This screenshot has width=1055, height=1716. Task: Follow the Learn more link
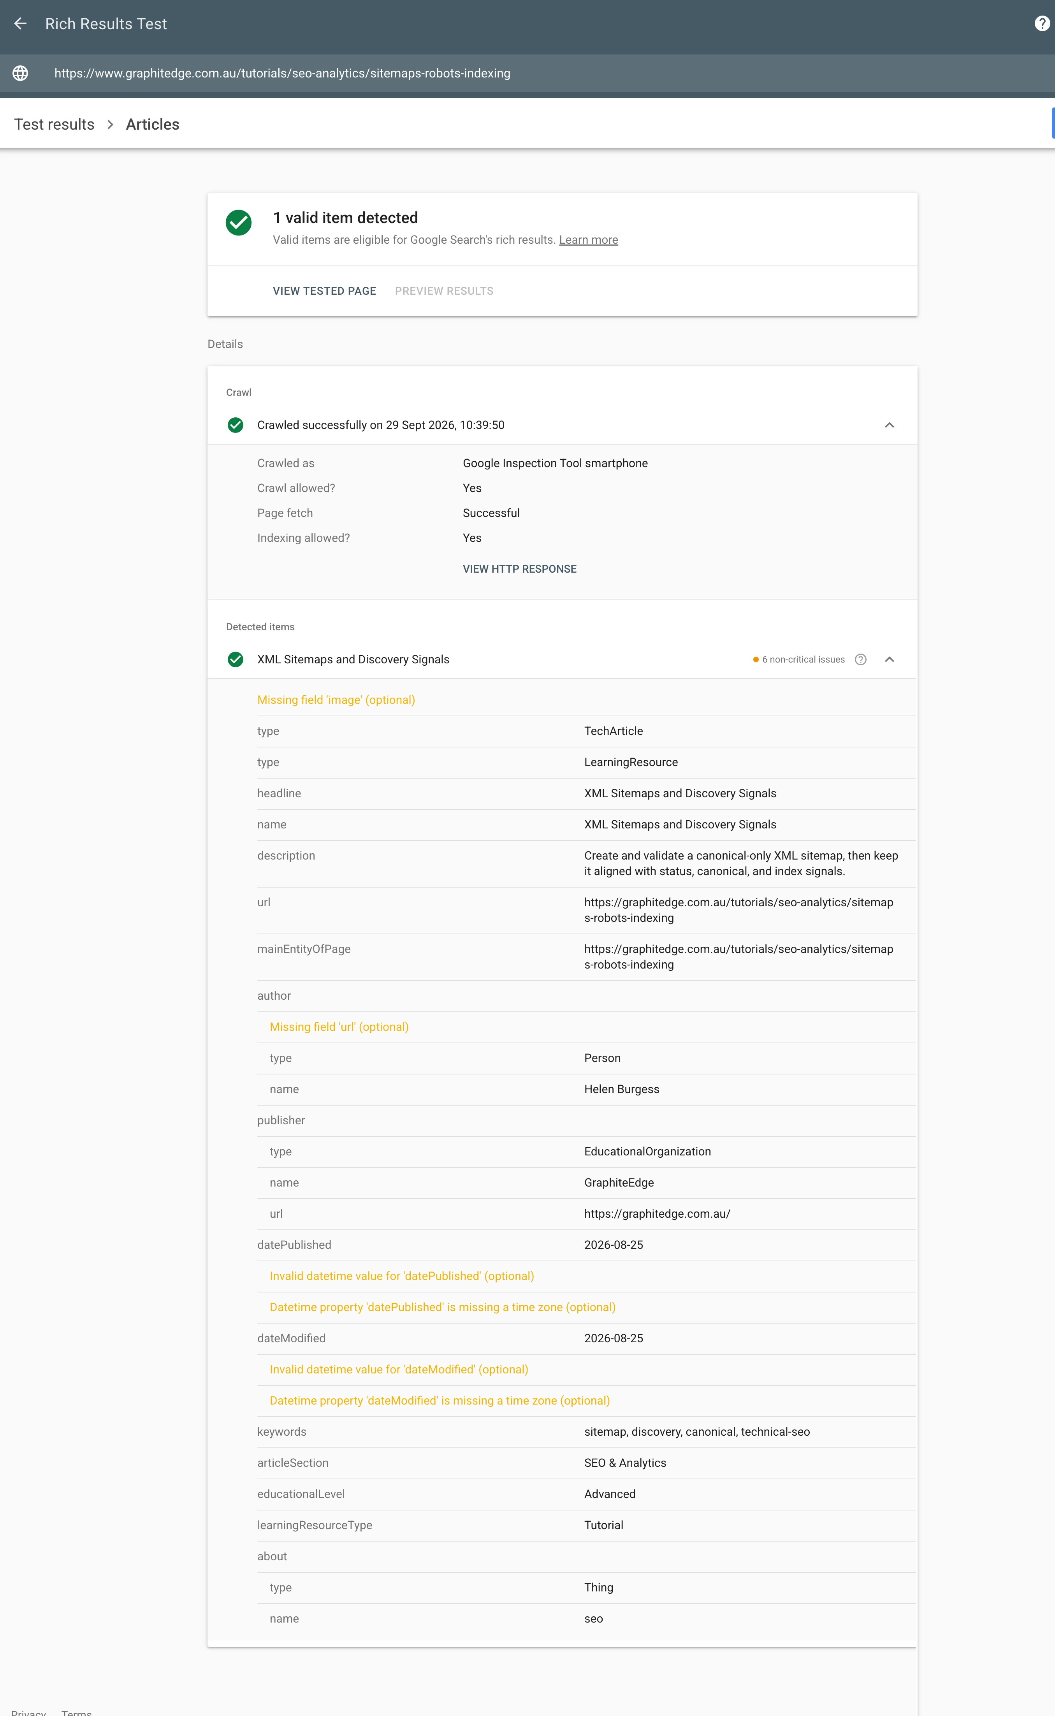click(588, 240)
